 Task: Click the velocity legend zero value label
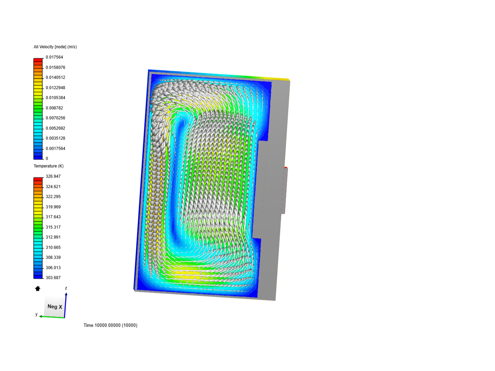click(47, 158)
